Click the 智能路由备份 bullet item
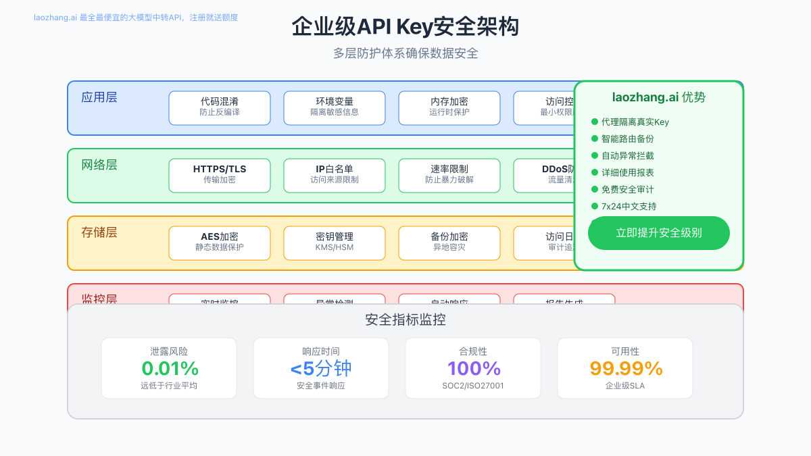The height and width of the screenshot is (456, 811). pyautogui.click(x=622, y=139)
